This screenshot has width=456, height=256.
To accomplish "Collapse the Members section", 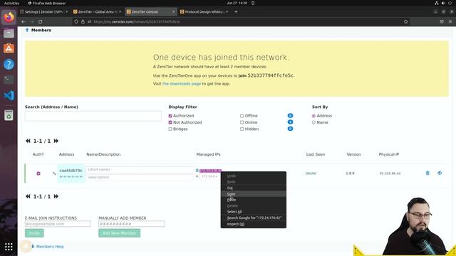I will click(38, 30).
